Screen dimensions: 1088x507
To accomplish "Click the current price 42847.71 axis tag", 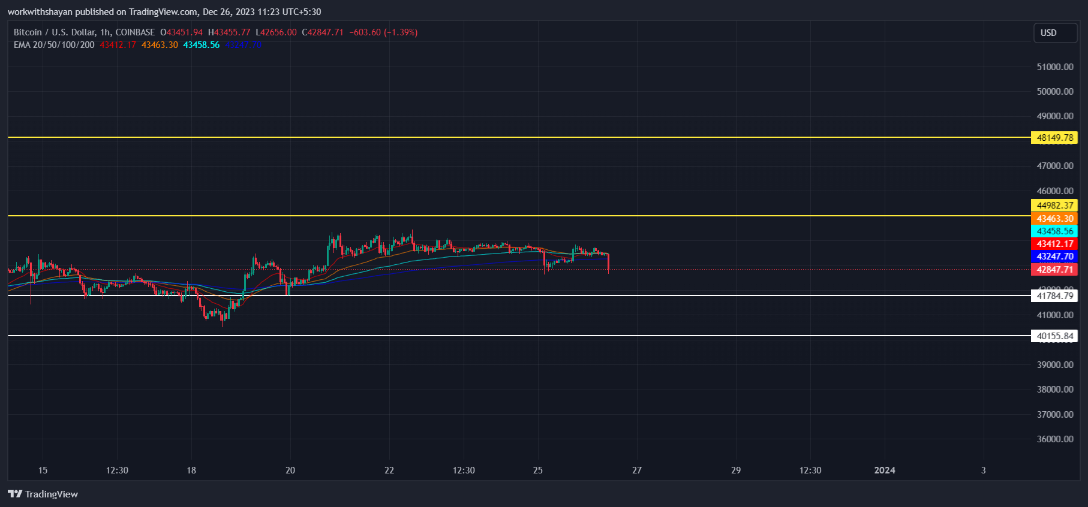I will coord(1054,270).
